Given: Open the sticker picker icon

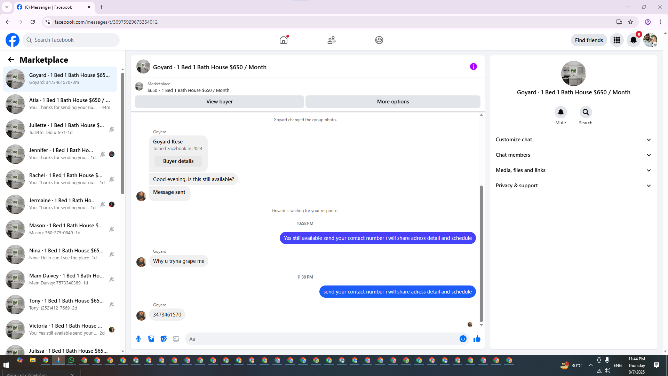Looking at the screenshot, I should click(x=164, y=339).
